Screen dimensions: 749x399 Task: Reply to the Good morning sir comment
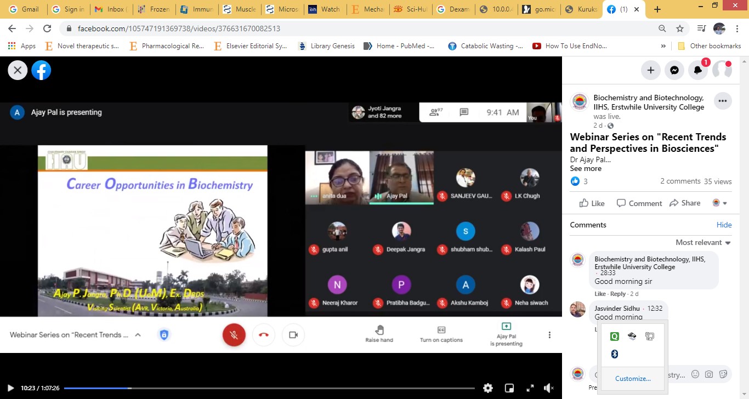[618, 294]
